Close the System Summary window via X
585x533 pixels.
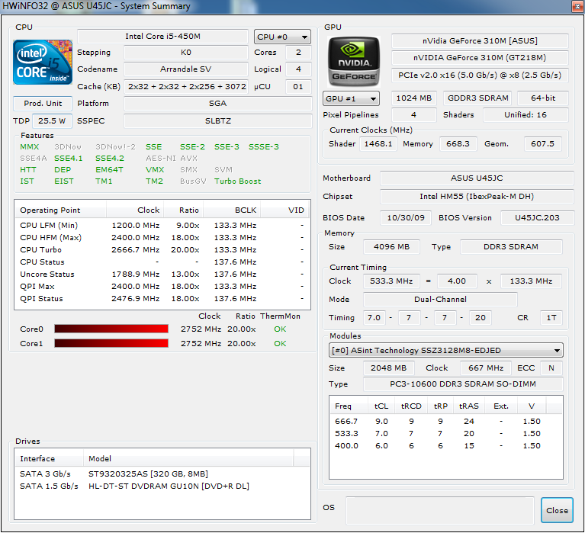[x=577, y=6]
